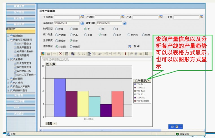Viewport: 215px width, 138px height.
Task: Expand the 产品出入库查询 tree node
Action: (x=8, y=87)
